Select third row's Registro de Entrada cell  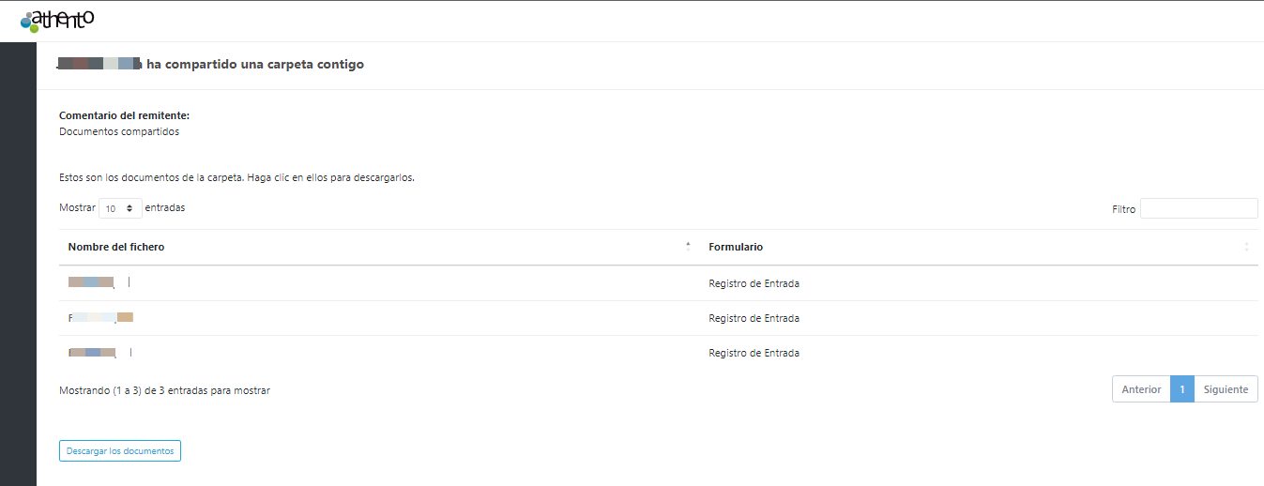pyautogui.click(x=754, y=353)
